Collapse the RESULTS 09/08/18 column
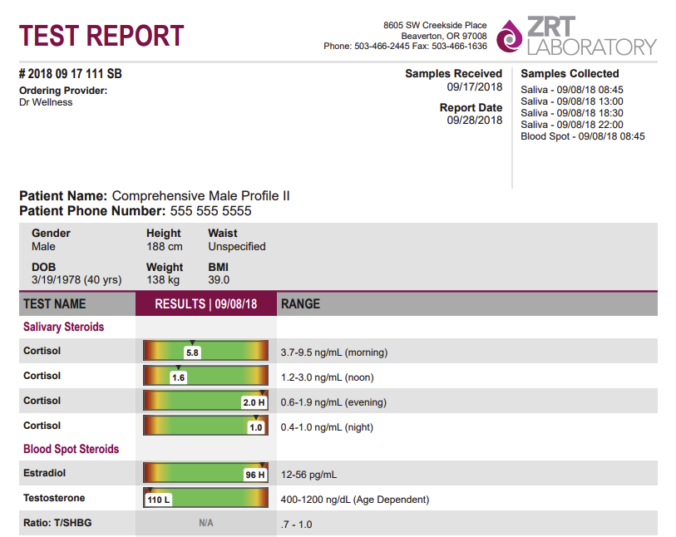Screen dimensions: 676x537 click(x=205, y=303)
